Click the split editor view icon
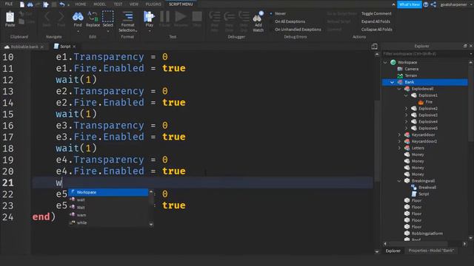Viewport: 474px width, 266px height. (x=374, y=47)
